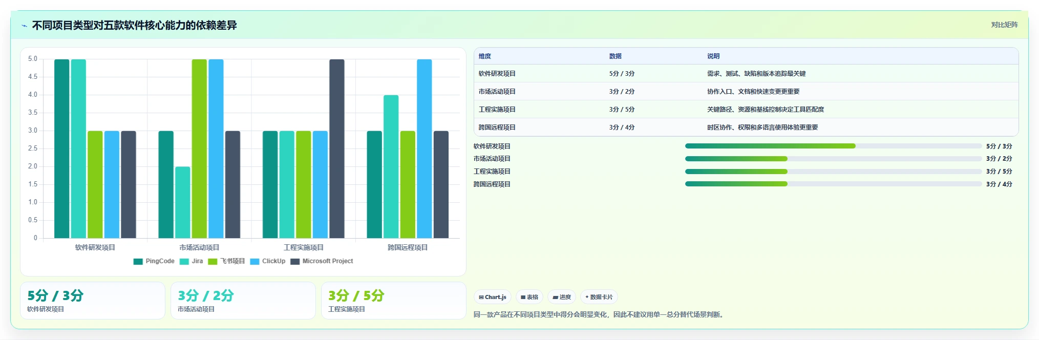Click the 跨国远程项目 progress bar
The image size is (1039, 340).
pyautogui.click(x=833, y=184)
